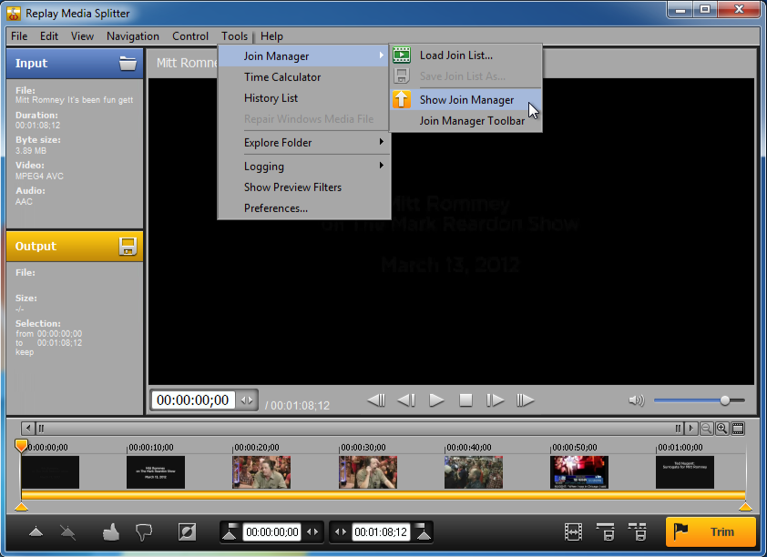Open History List

click(303, 98)
